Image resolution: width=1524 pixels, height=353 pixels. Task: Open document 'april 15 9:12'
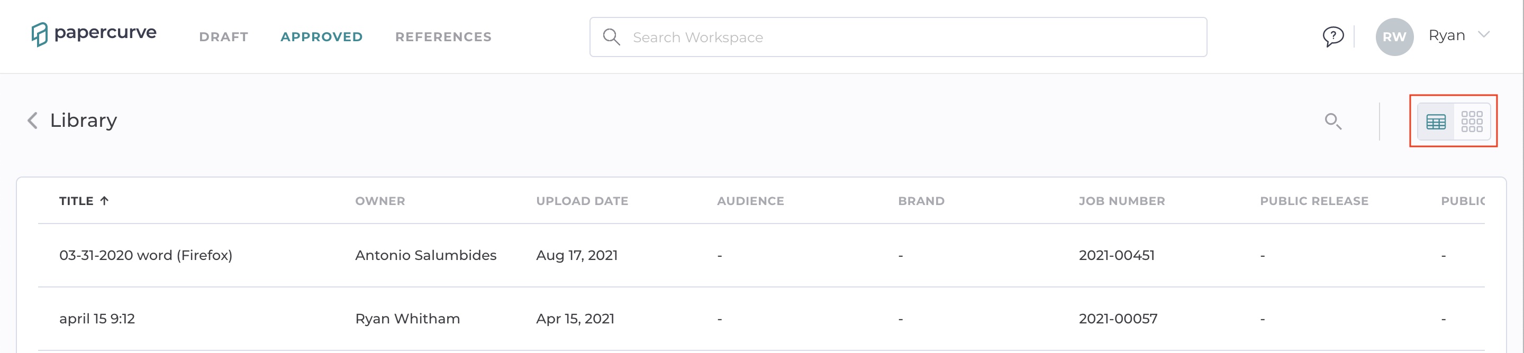97,319
